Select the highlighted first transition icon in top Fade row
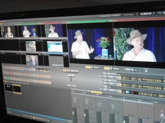This screenshot has width=165, height=123. click(x=119, y=78)
